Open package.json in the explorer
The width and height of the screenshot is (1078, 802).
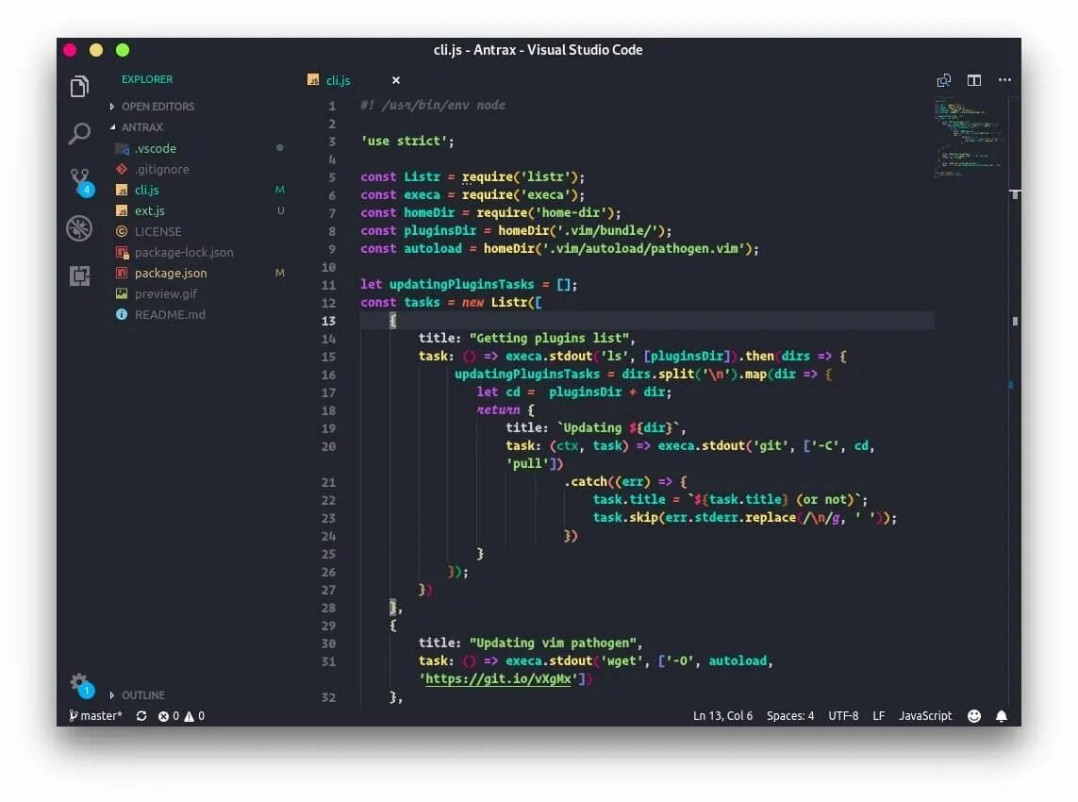(x=171, y=273)
